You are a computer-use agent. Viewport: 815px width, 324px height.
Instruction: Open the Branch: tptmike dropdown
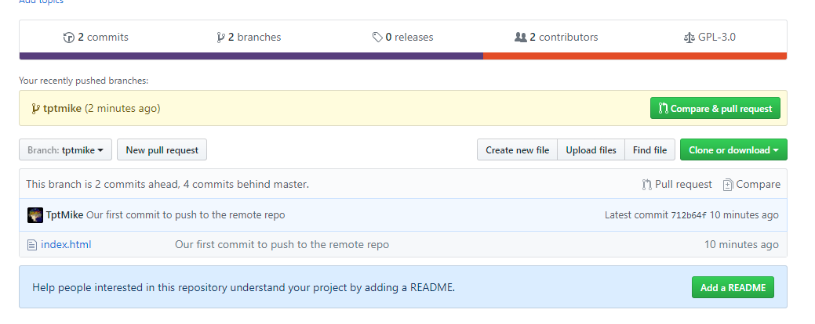66,150
